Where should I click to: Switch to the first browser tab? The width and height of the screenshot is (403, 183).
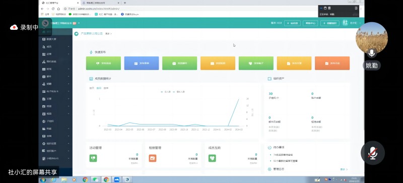pyautogui.click(x=60, y=3)
